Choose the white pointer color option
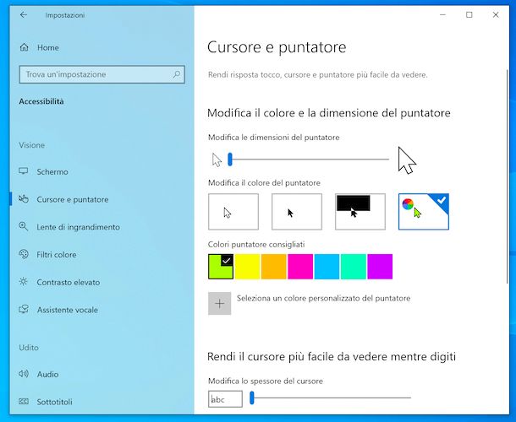 point(233,212)
